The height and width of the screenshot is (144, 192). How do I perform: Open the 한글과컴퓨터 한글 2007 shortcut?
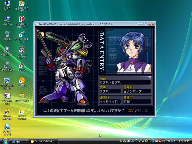point(22,22)
